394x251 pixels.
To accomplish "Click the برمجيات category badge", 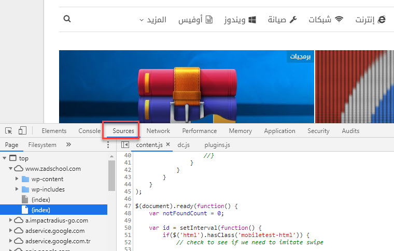I will click(300, 56).
